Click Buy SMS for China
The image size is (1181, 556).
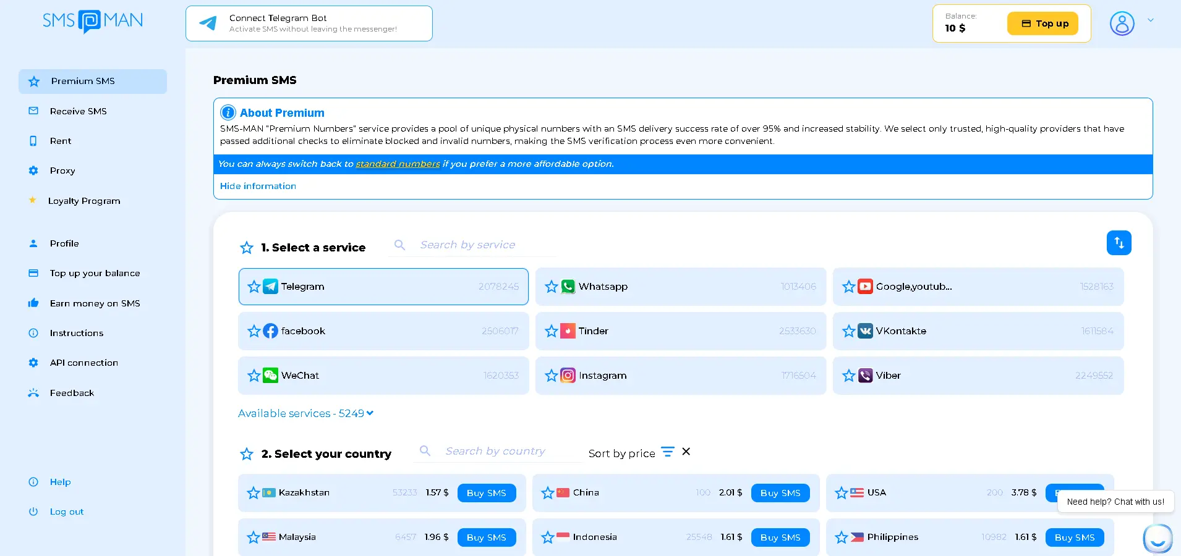(780, 493)
